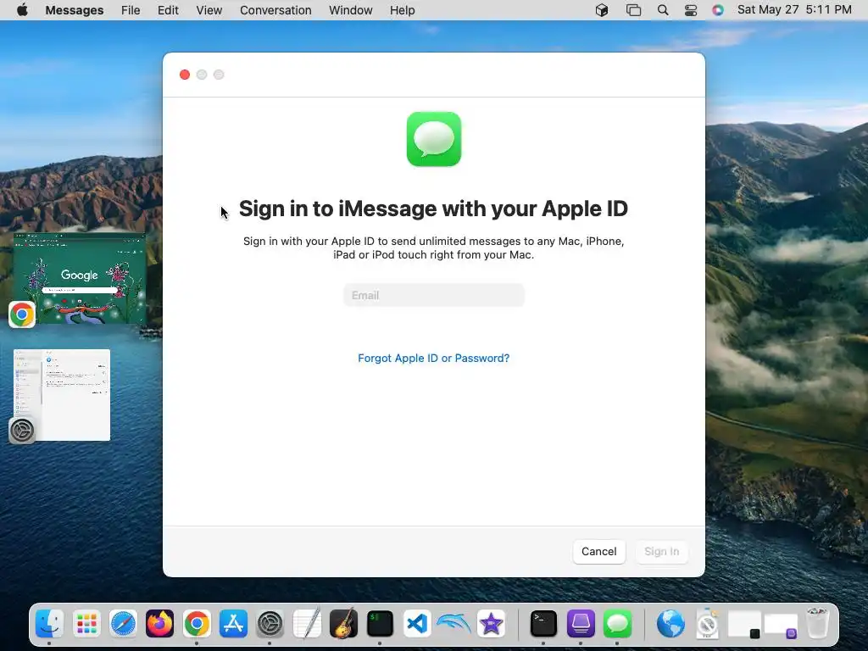Restore the minimized window with black badge
The height and width of the screenshot is (651, 868).
(x=744, y=625)
